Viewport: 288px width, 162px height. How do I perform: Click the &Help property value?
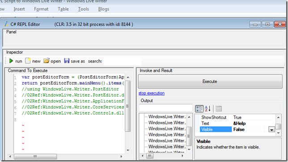coord(239,124)
